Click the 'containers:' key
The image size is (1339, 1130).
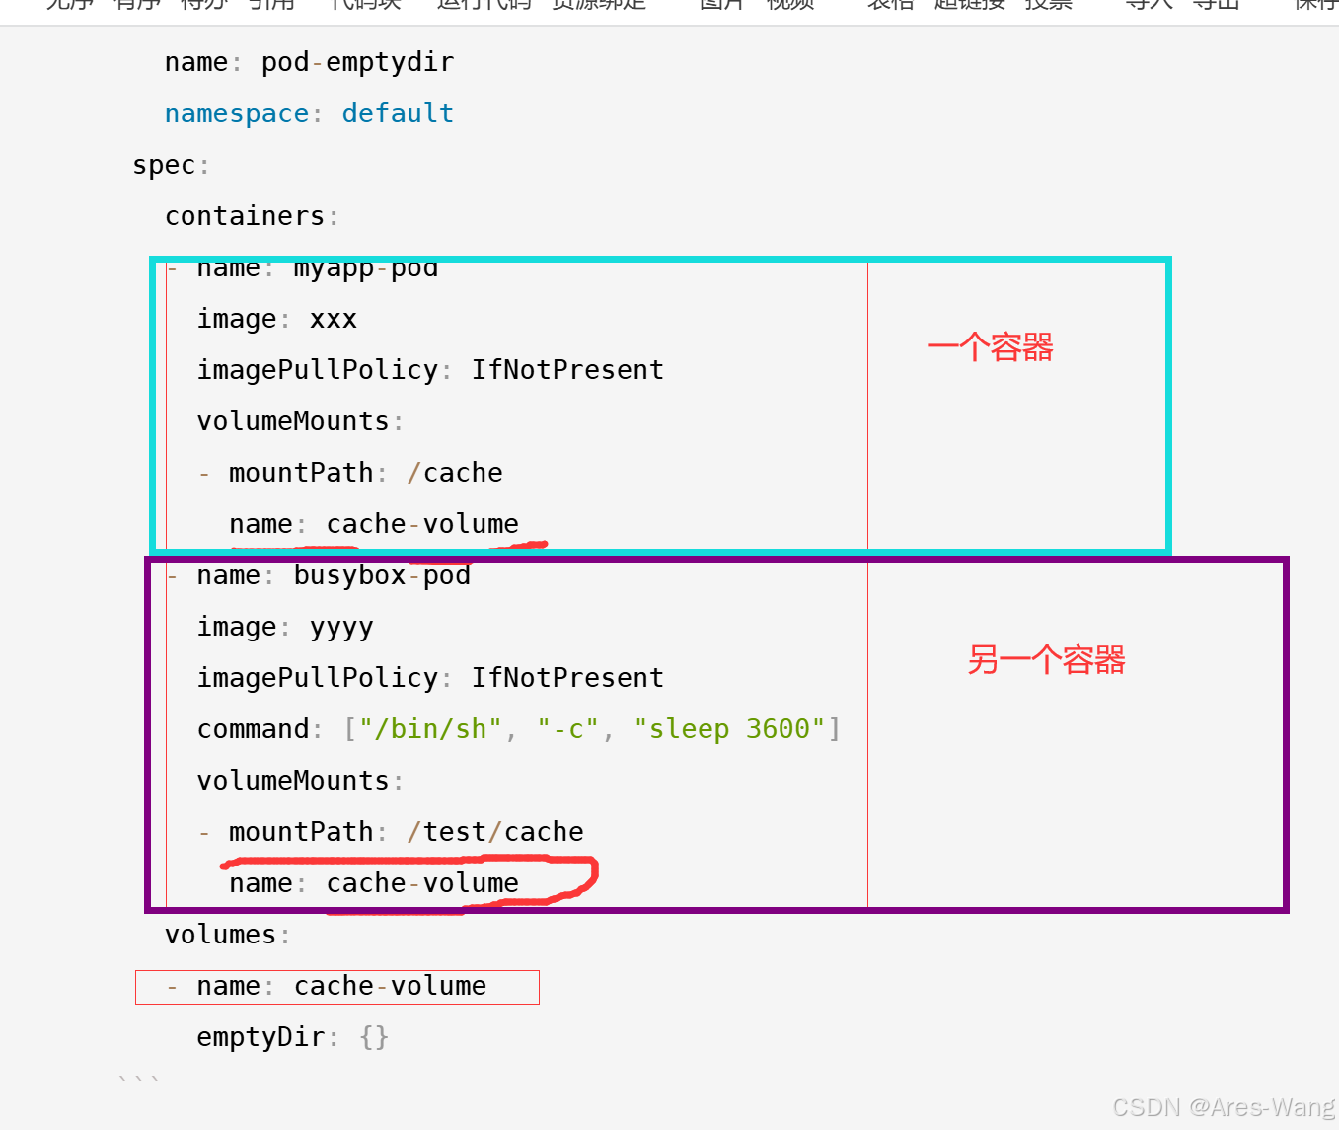pos(252,217)
